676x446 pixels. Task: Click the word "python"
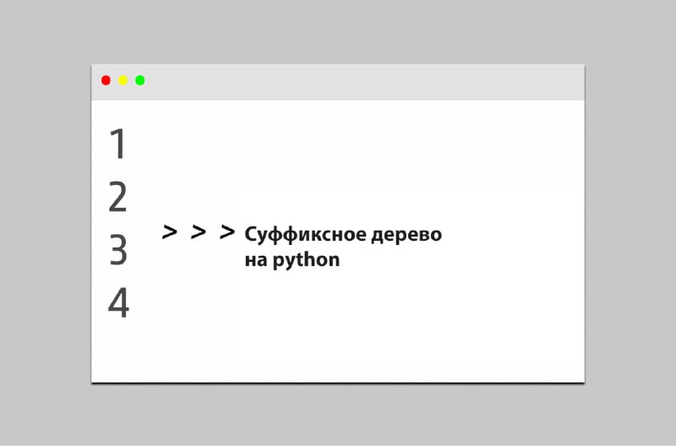306,261
